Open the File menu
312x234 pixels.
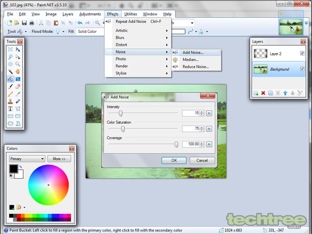click(x=10, y=14)
